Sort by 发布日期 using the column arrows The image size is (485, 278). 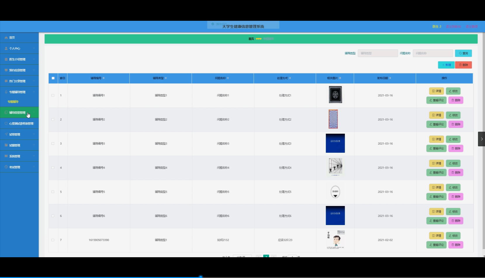click(390, 78)
